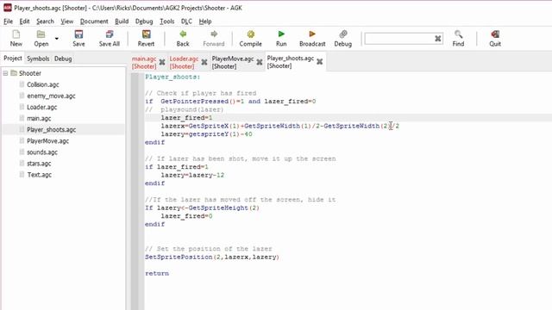Click the 'lazery=lazery-12' code line
The width and height of the screenshot is (552, 310).
192,175
